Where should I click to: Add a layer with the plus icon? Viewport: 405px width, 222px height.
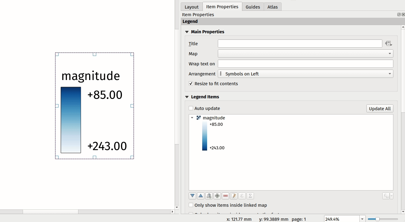pyautogui.click(x=217, y=196)
